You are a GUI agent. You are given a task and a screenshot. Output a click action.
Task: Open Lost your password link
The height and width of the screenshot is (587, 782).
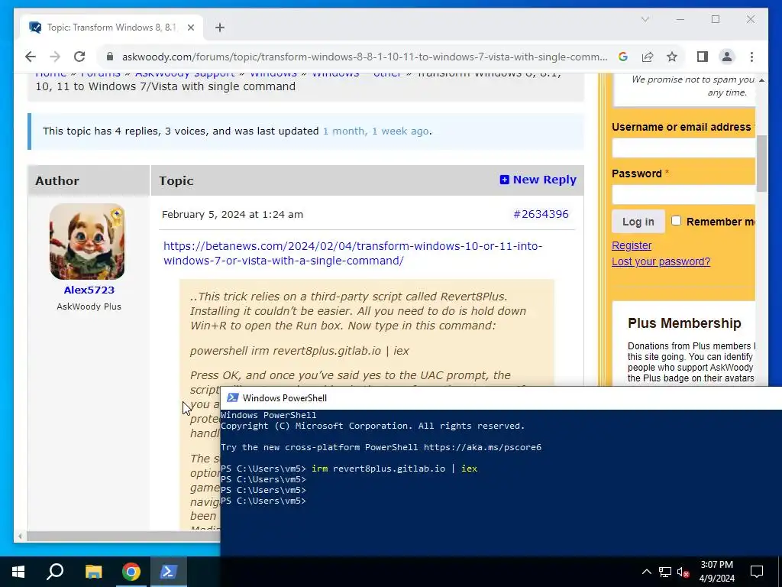click(x=661, y=261)
